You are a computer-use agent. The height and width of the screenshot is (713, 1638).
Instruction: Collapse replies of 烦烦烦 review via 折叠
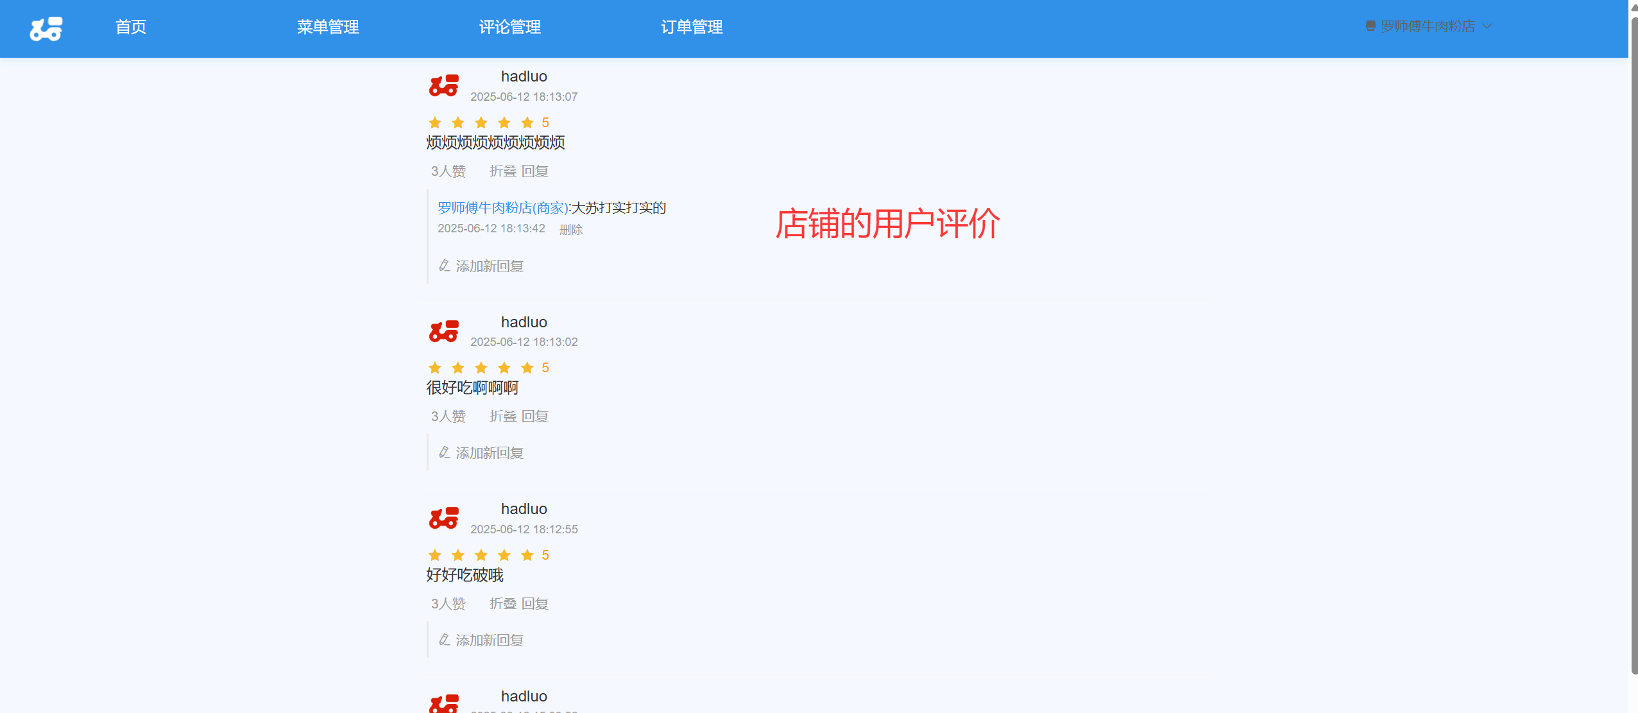[503, 171]
